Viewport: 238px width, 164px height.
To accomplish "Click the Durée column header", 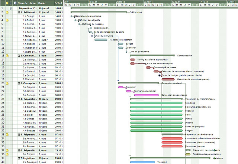I will tap(46, 3).
